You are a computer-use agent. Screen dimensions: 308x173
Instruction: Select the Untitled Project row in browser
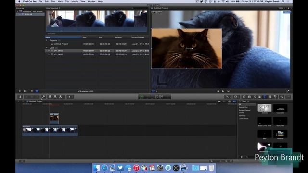(x=97, y=44)
